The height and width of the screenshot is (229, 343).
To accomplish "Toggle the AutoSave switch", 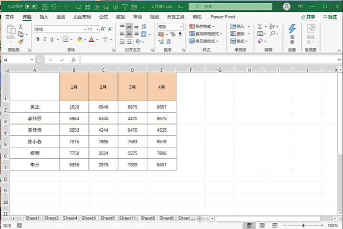I will pos(31,7).
